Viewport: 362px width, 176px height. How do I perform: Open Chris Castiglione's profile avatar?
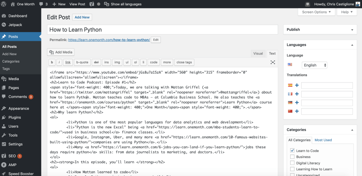[x=357, y=4]
